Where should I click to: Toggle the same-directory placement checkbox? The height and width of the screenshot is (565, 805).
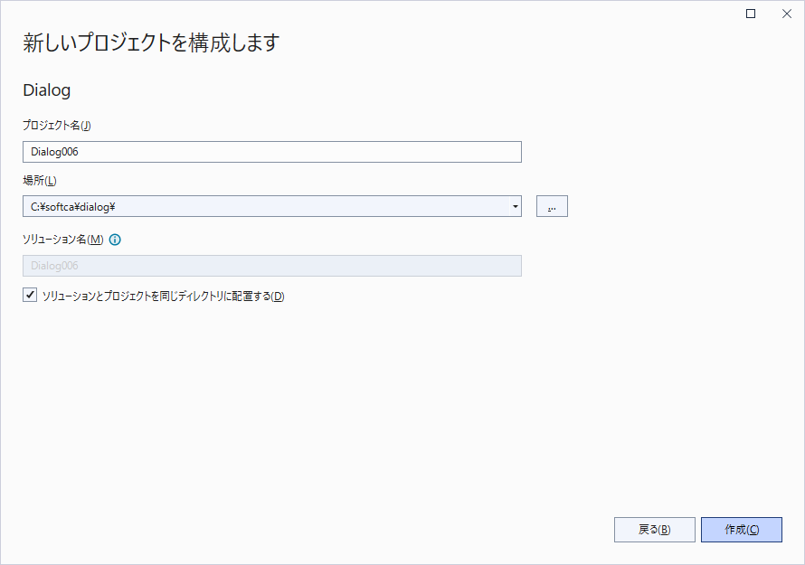30,296
